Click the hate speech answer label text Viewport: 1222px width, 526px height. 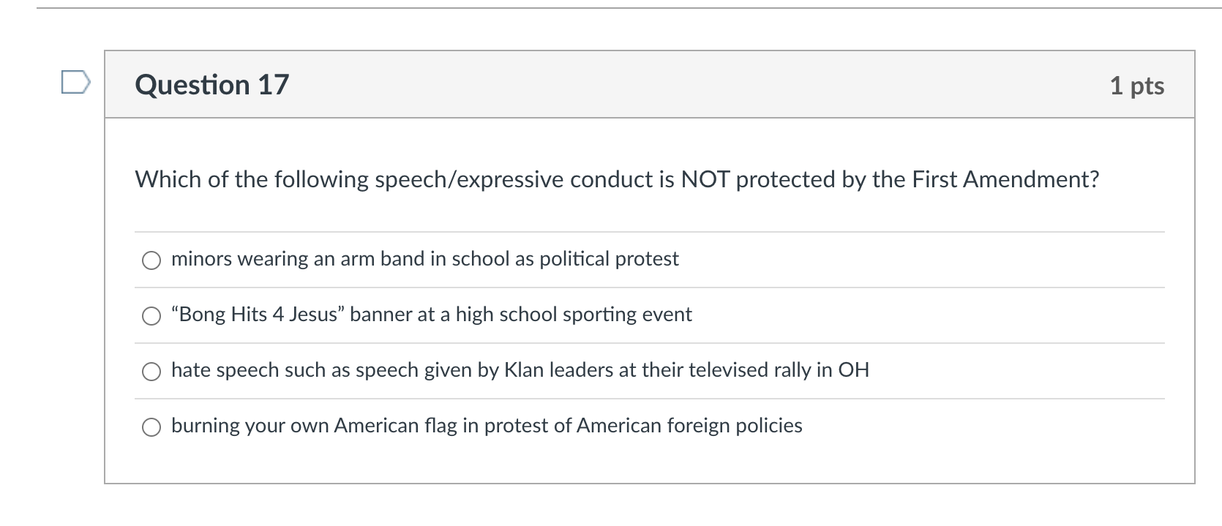coord(520,370)
